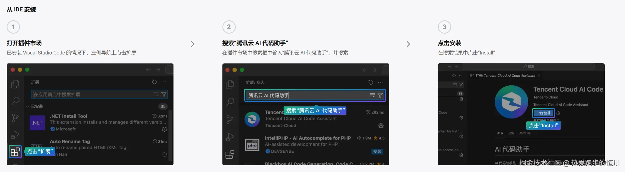
Task: Click filter funnel in step 3 sidebar
Action: [x=461, y=85]
